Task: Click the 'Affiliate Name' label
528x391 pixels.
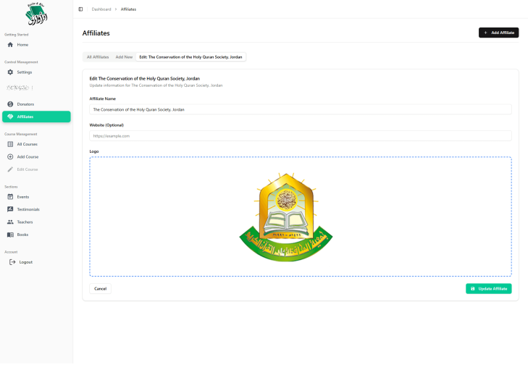Action: [x=102, y=98]
